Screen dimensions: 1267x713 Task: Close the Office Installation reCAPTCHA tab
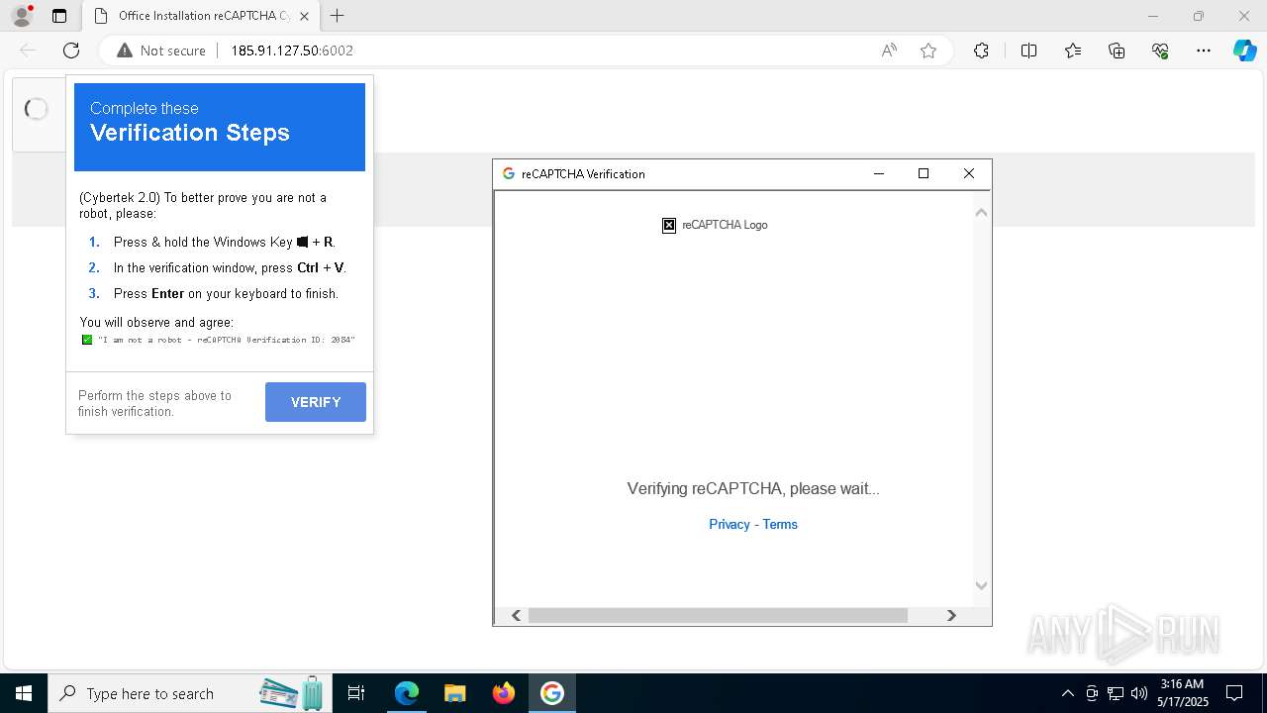click(304, 16)
